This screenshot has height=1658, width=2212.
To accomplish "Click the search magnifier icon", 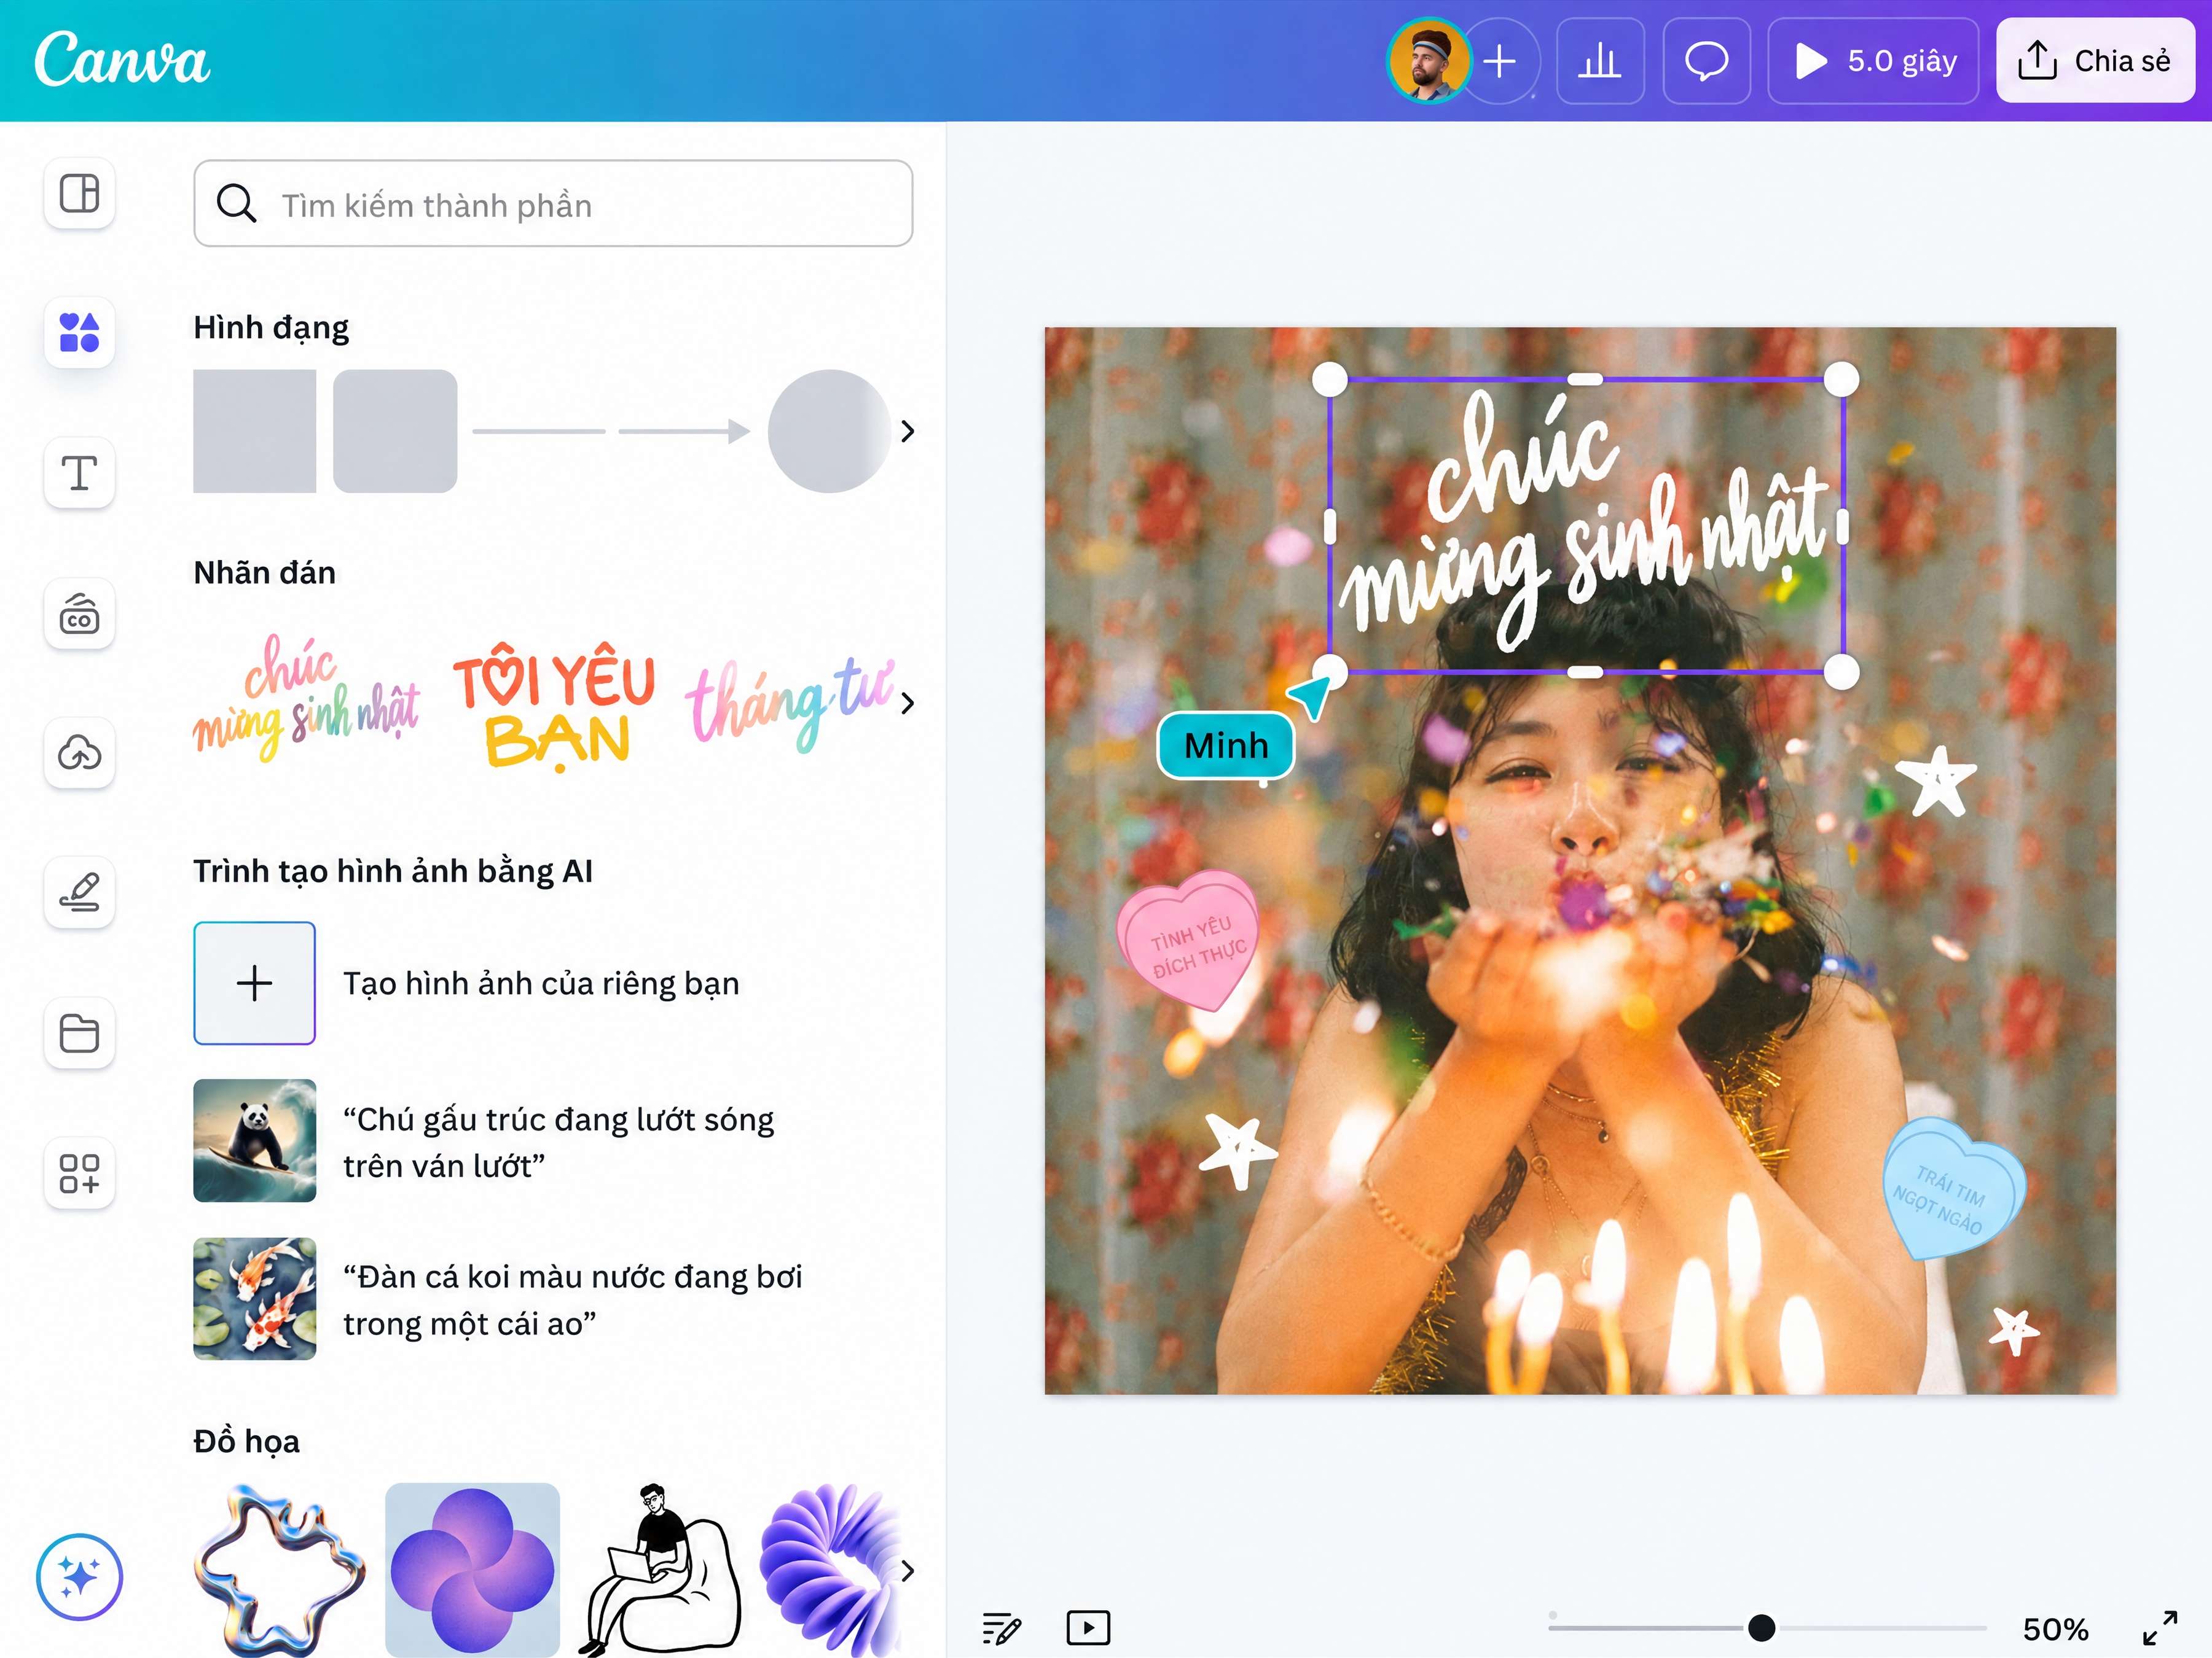I will tap(237, 204).
